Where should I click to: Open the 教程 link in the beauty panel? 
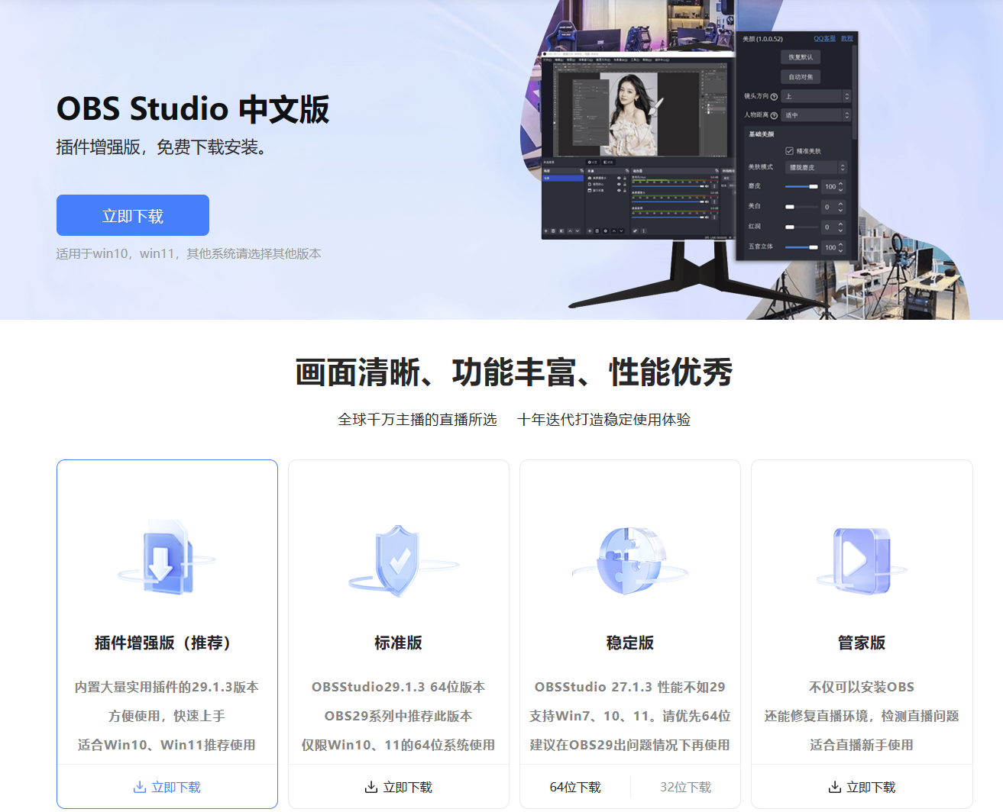point(846,38)
